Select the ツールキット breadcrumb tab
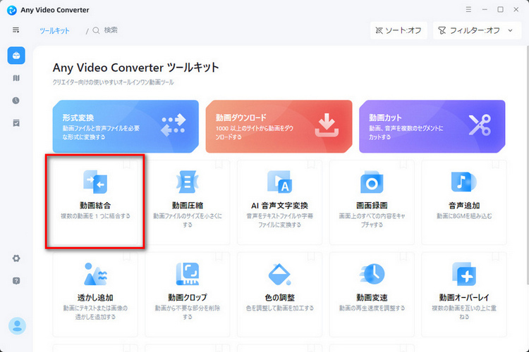This screenshot has width=529, height=352. [54, 31]
